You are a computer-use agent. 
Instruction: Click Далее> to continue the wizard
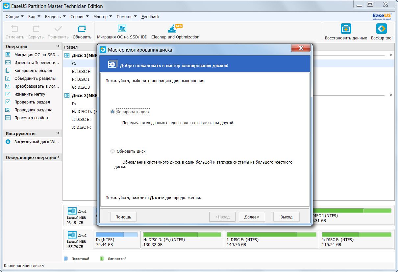coord(252,217)
